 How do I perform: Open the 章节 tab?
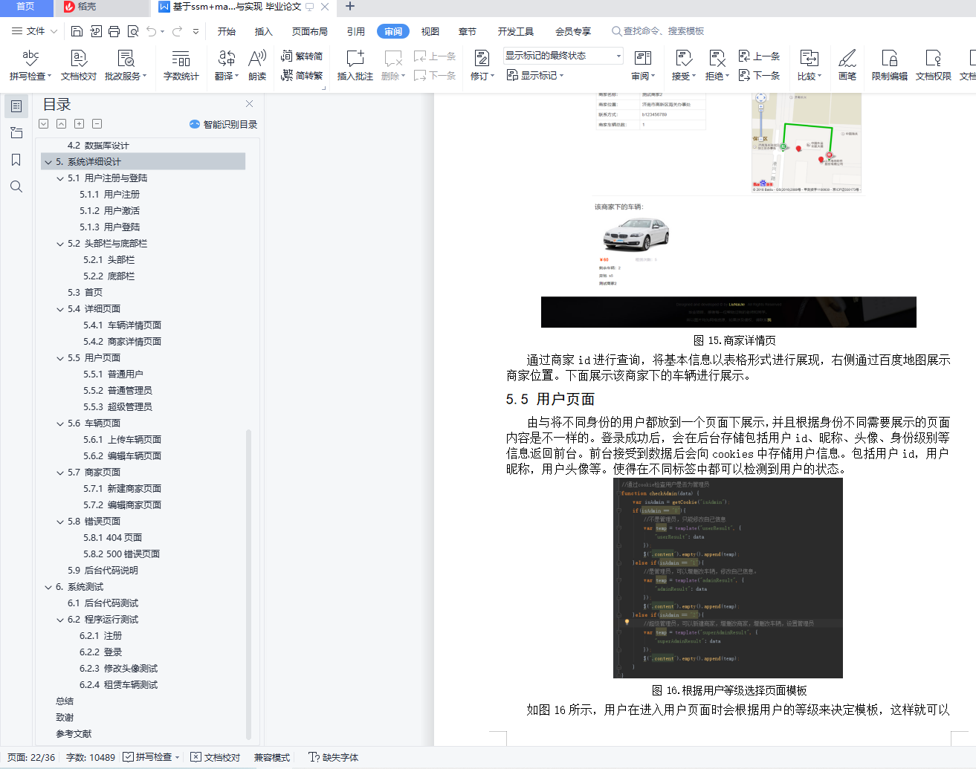(x=468, y=31)
